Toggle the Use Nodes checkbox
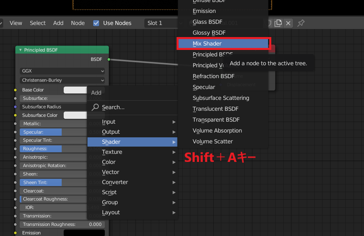 coord(96,23)
